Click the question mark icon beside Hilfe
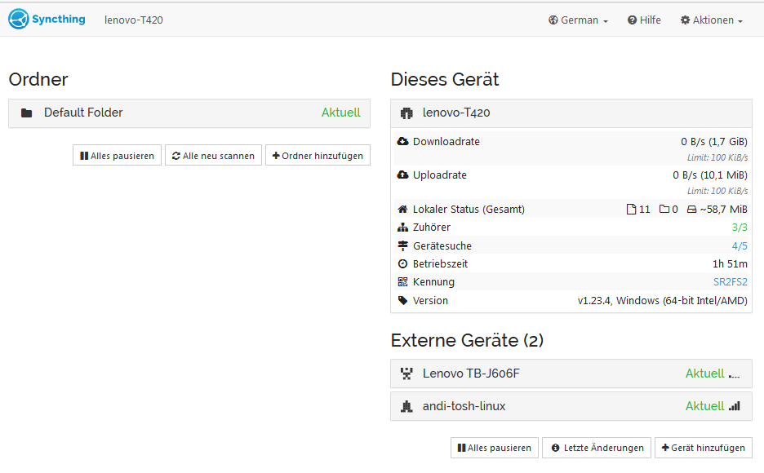 [x=632, y=20]
